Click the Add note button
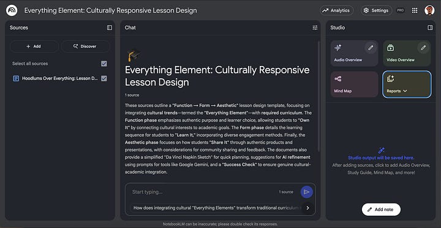This screenshot has height=228, width=441. tap(381, 210)
